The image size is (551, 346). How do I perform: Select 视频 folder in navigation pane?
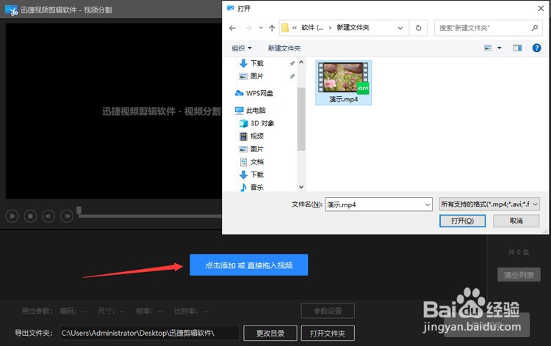coord(256,136)
